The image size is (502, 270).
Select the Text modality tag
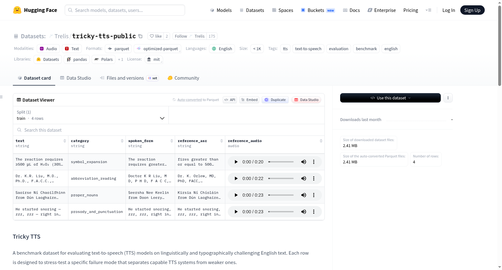[x=72, y=49]
